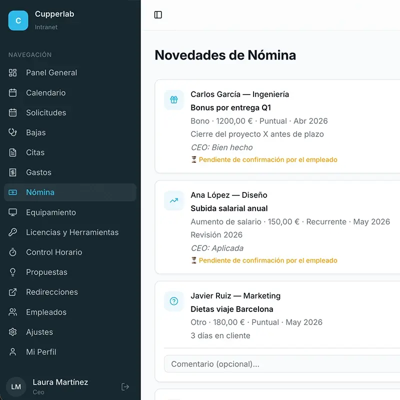Viewport: 400px width, 400px height.
Task: Click the Laura Martínez user name
Action: coord(60,382)
